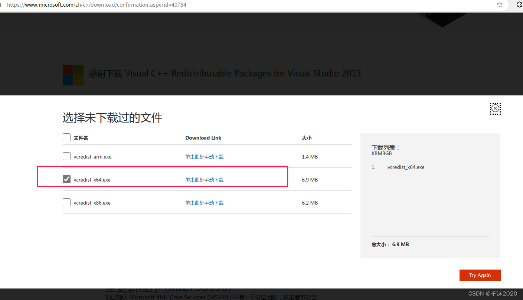Select the vcredist_x64.exe file name in table
The height and width of the screenshot is (300, 523).
[x=92, y=180]
